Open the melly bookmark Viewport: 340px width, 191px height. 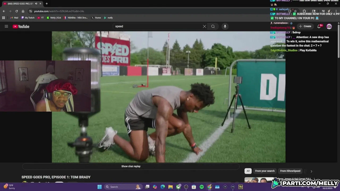[x=108, y=18]
